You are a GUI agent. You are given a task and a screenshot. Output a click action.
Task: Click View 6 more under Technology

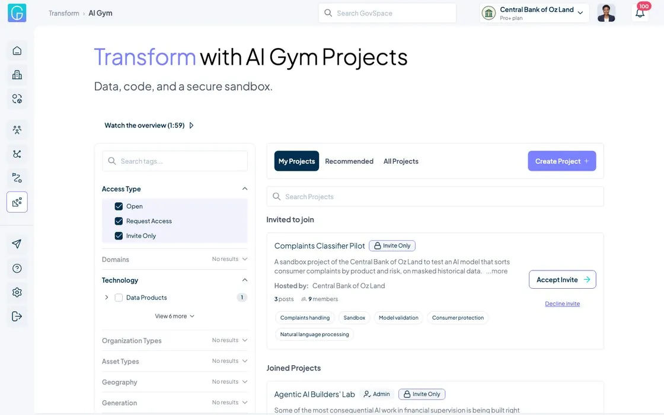point(174,317)
